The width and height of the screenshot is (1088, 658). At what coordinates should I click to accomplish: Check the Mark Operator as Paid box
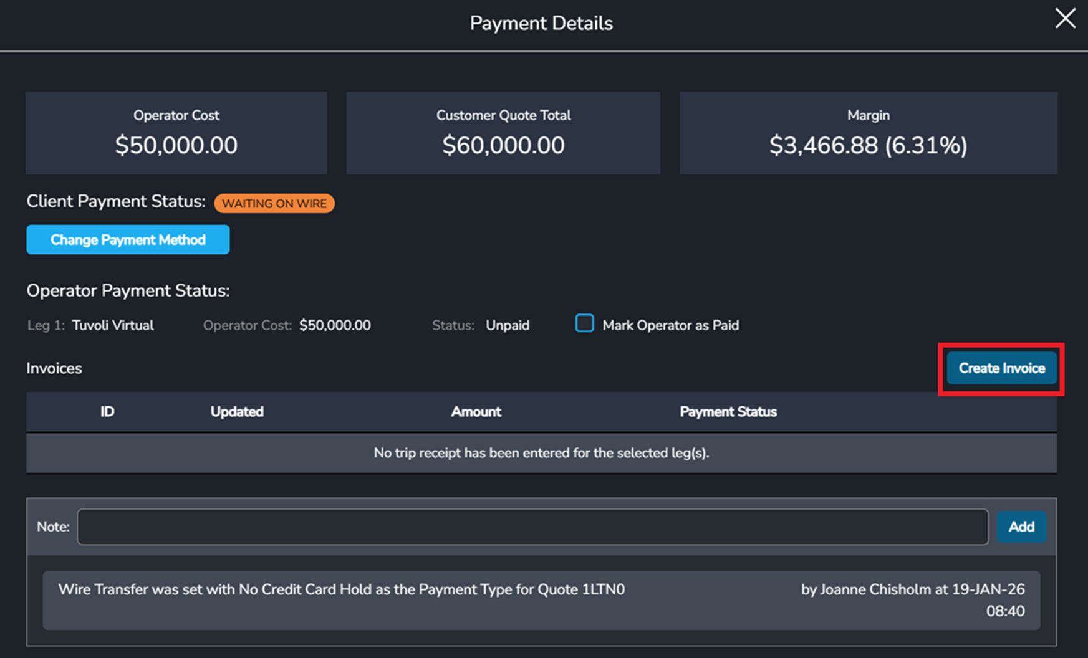(x=584, y=324)
